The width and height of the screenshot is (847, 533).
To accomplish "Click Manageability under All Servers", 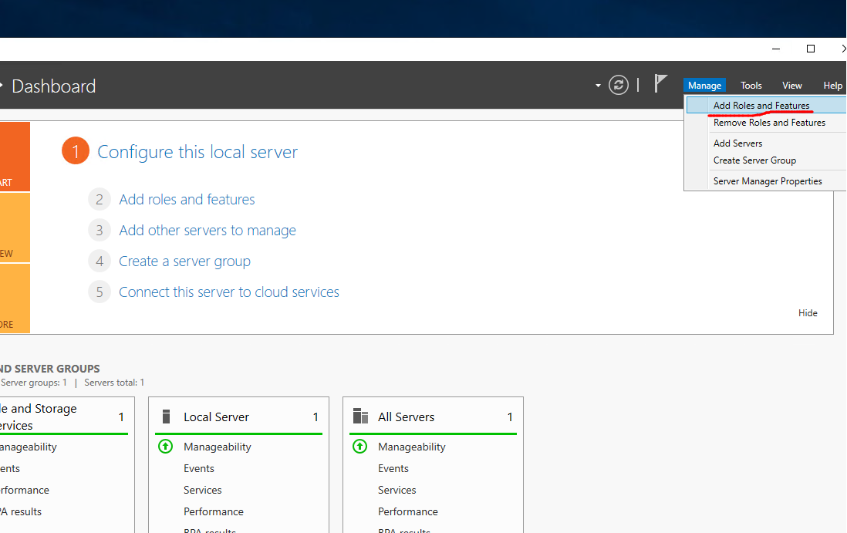I will click(x=412, y=447).
